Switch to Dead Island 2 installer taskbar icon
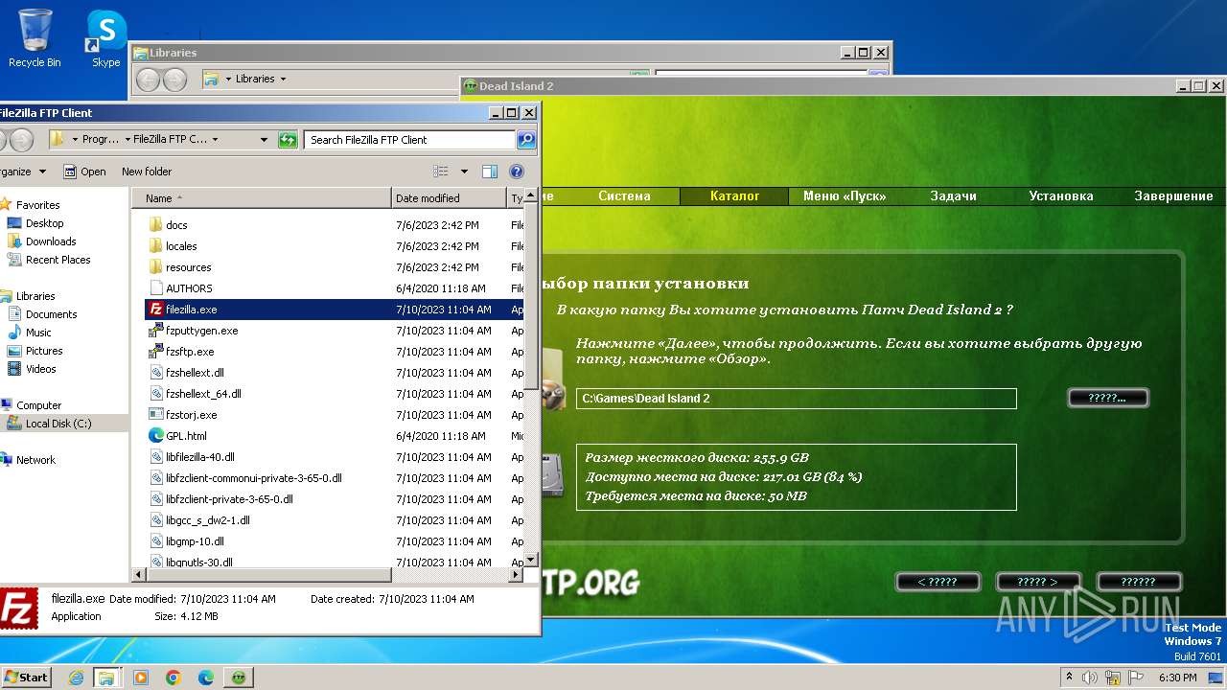The image size is (1227, 690). click(x=239, y=678)
